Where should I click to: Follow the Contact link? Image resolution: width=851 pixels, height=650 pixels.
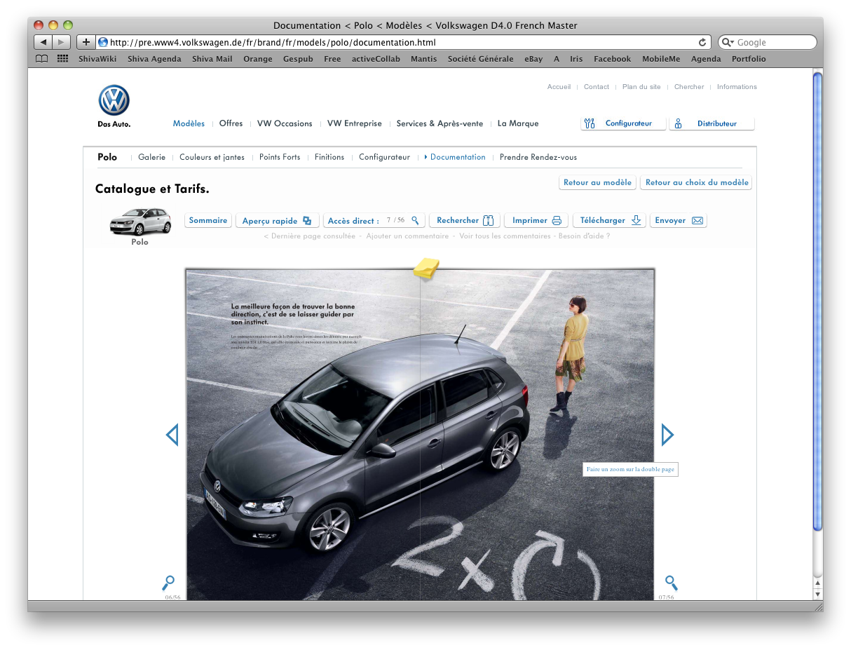tap(597, 87)
